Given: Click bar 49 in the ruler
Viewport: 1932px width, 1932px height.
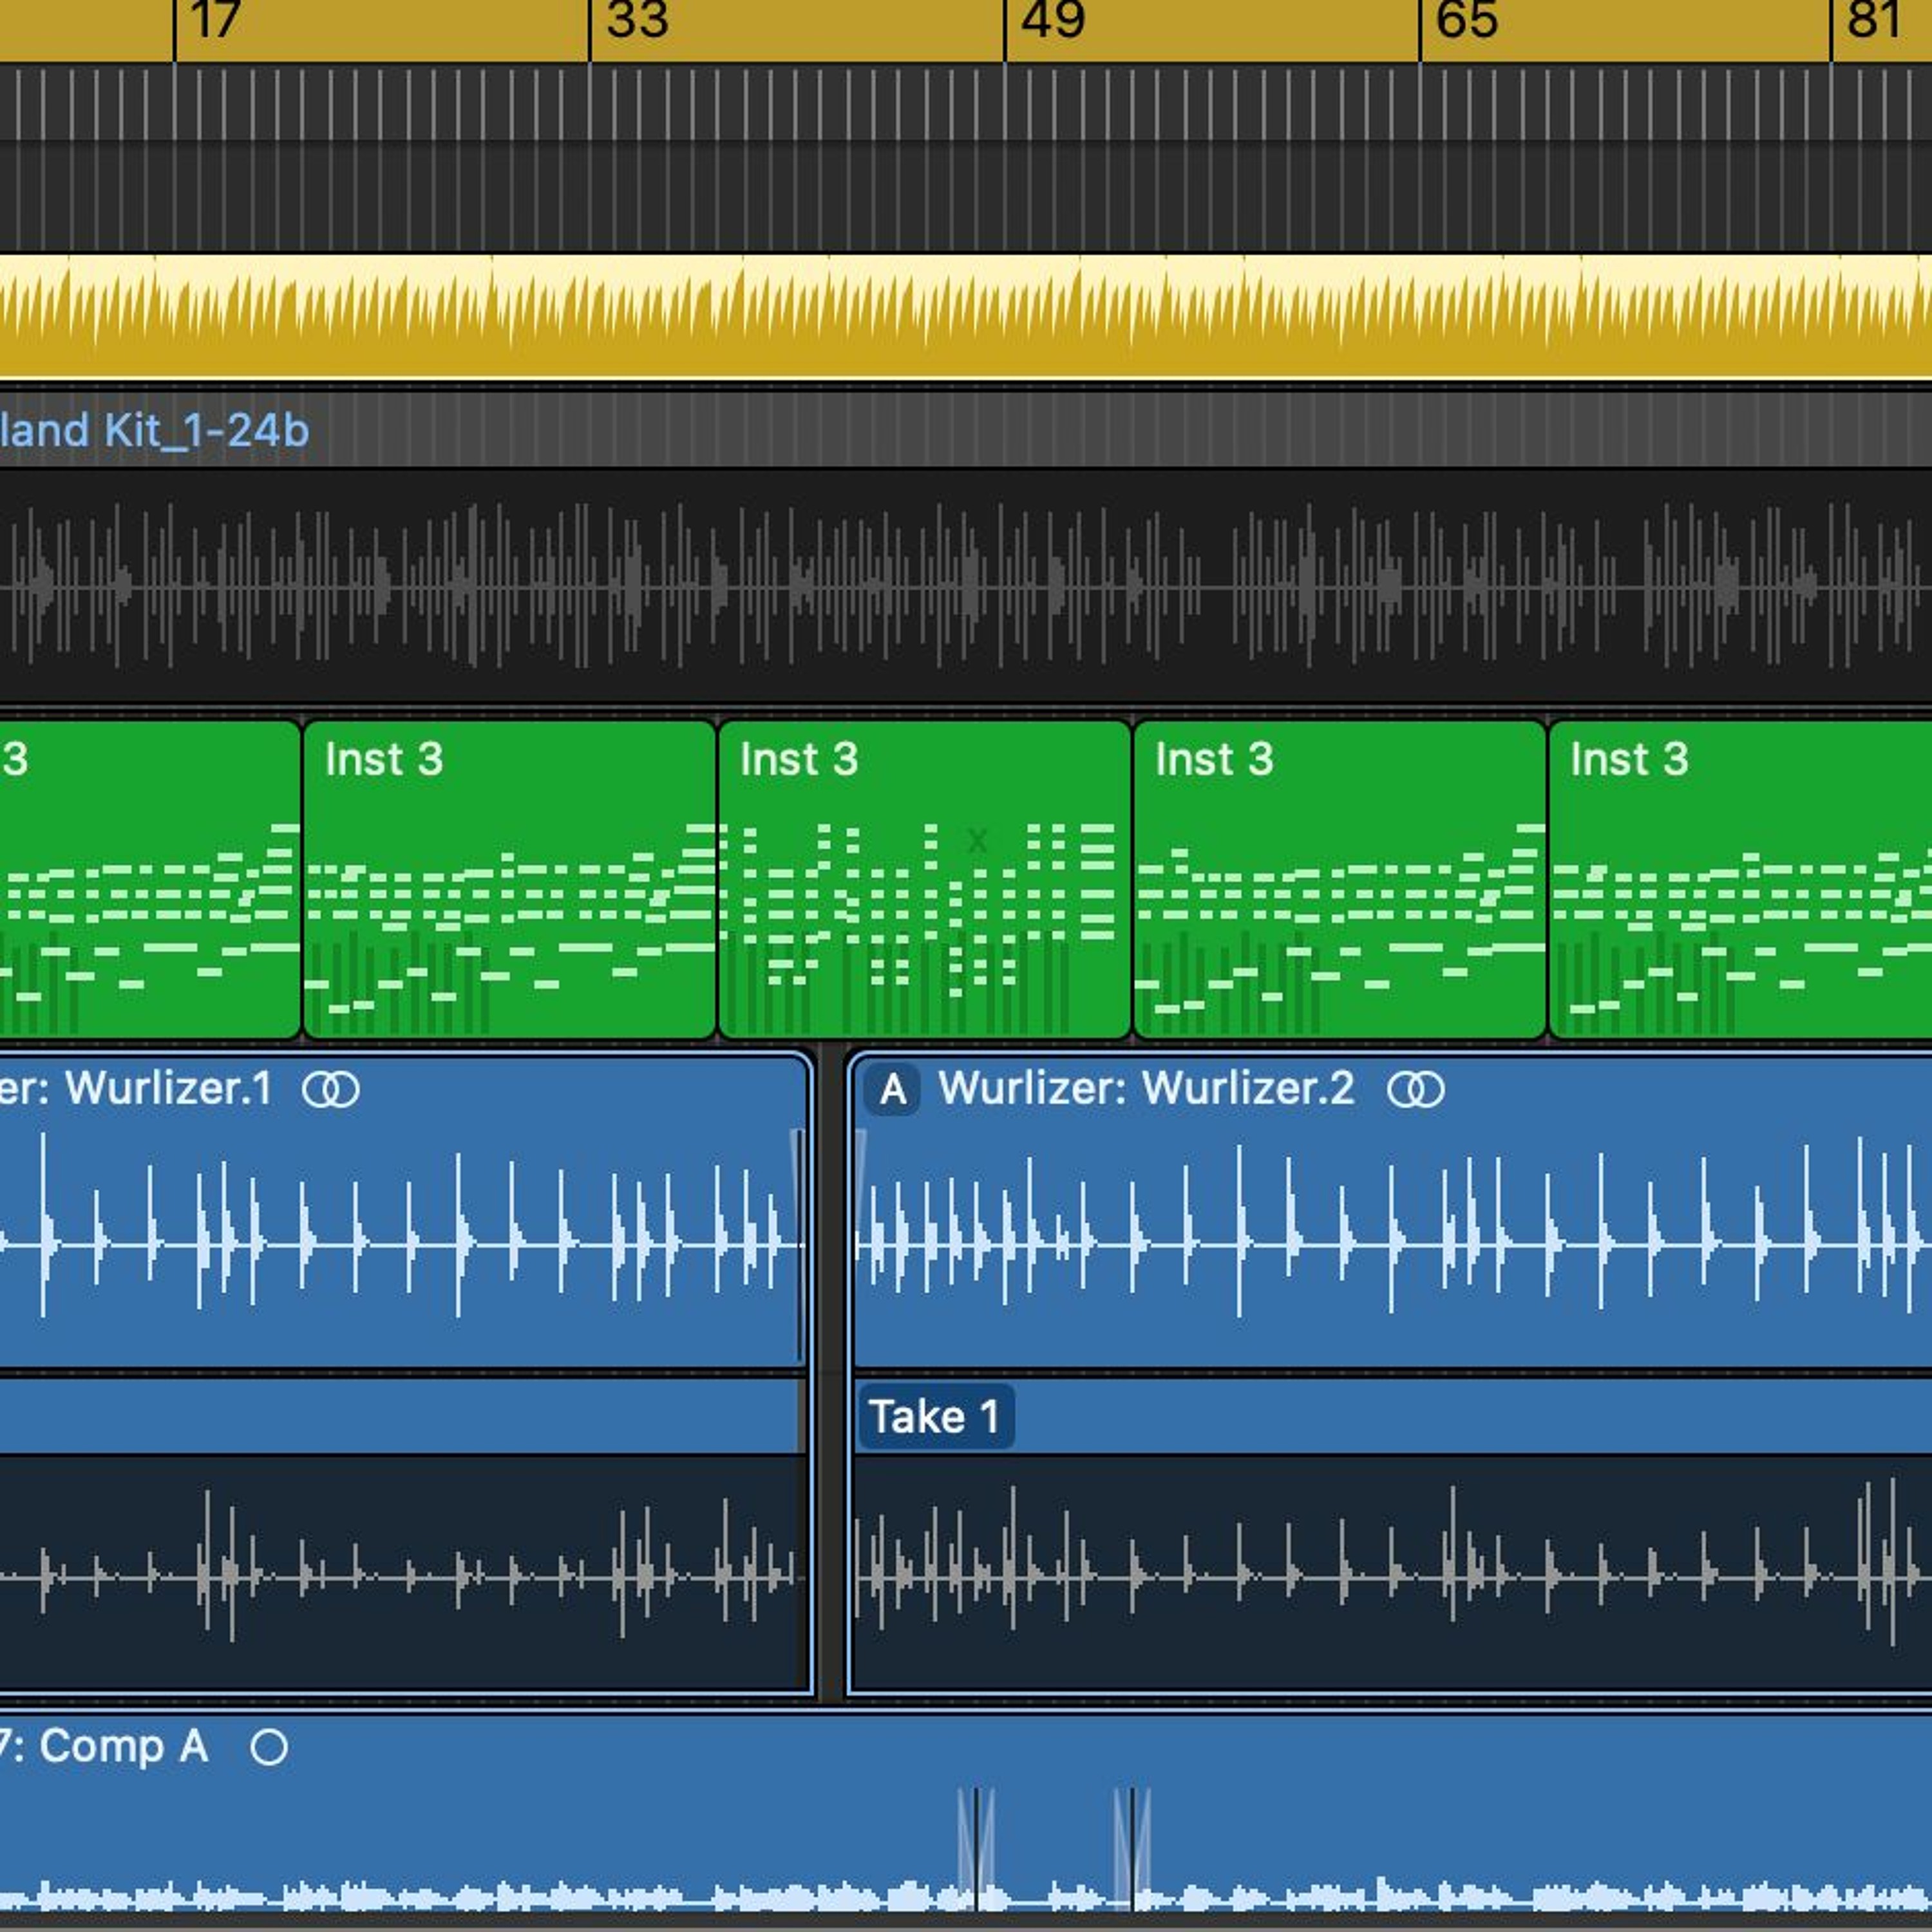Looking at the screenshot, I should (1052, 22).
